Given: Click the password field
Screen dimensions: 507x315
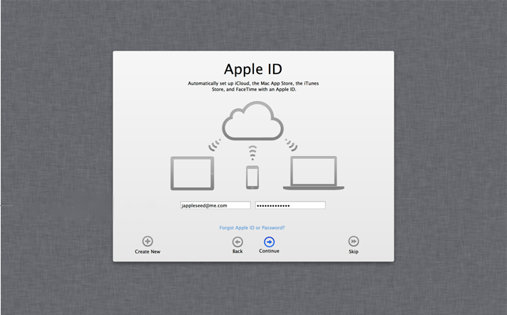Looking at the screenshot, I should (290, 205).
